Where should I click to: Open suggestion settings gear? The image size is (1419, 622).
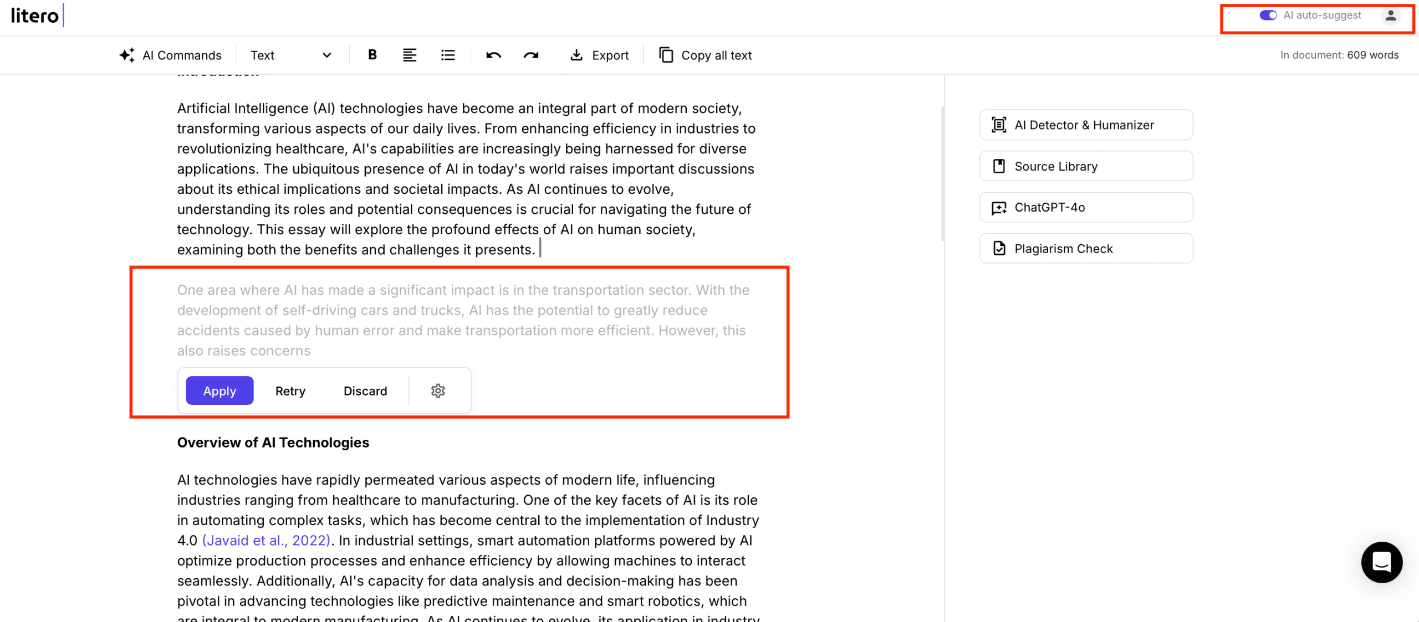click(x=438, y=390)
